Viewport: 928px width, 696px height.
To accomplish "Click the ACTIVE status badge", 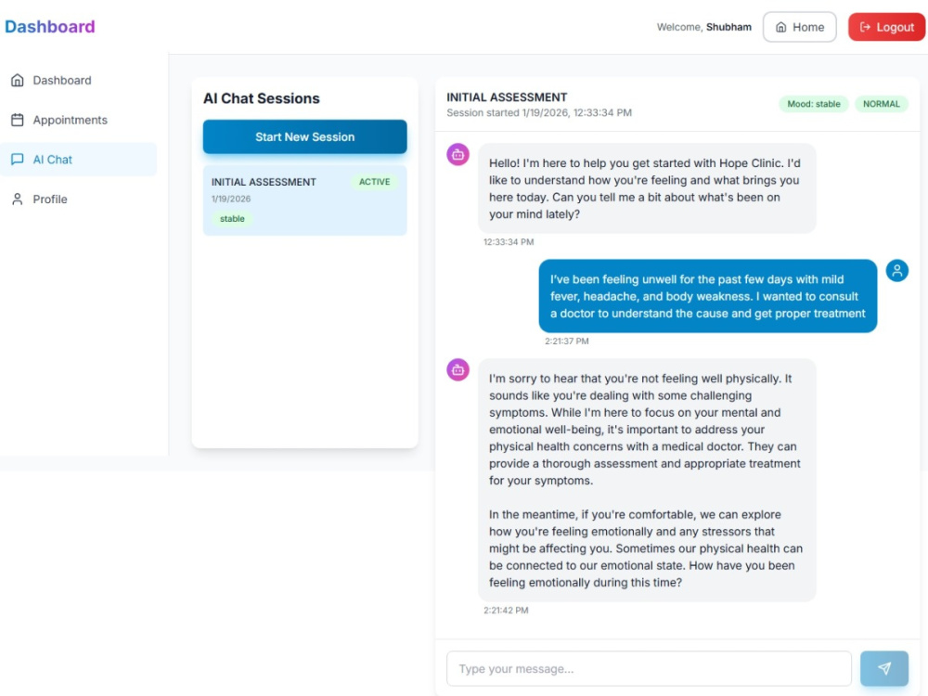I will pyautogui.click(x=375, y=182).
